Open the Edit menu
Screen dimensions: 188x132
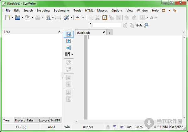pyautogui.click(x=17, y=11)
